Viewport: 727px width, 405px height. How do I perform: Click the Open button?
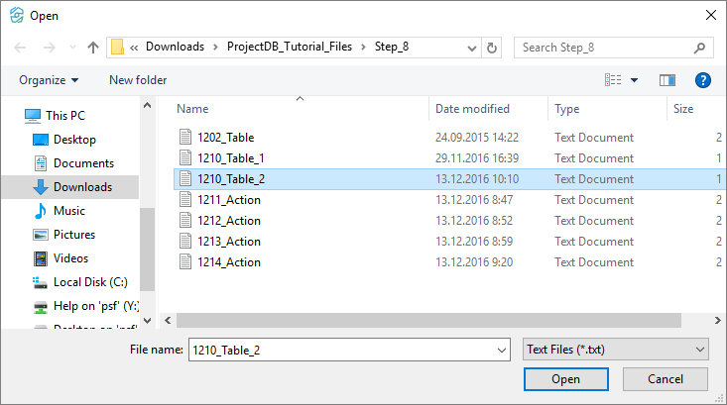565,379
